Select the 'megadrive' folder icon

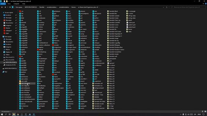[x=53, y=86]
